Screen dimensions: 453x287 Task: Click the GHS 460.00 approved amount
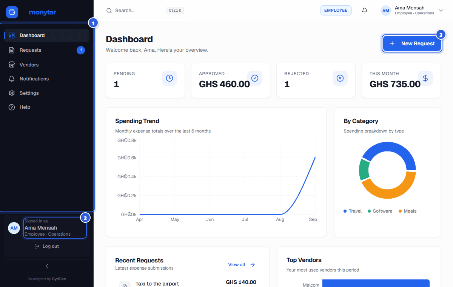click(x=224, y=84)
